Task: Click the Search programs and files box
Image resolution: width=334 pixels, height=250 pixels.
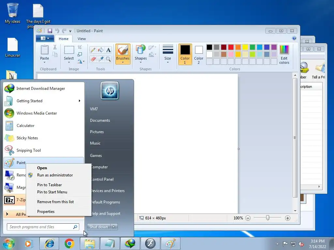Action: (43, 227)
